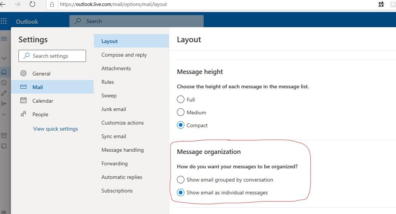
Task: Click the Sent items arrow icon
Action: click(4, 103)
